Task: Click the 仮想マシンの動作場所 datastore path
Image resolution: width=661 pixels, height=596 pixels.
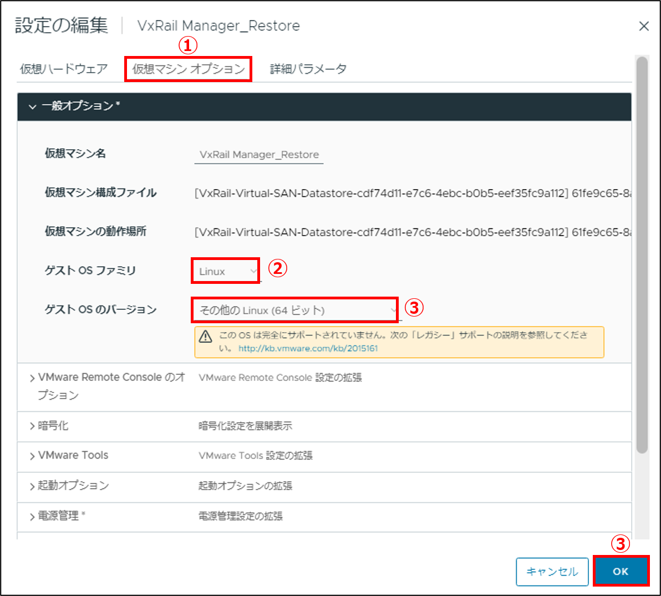Action: [413, 232]
